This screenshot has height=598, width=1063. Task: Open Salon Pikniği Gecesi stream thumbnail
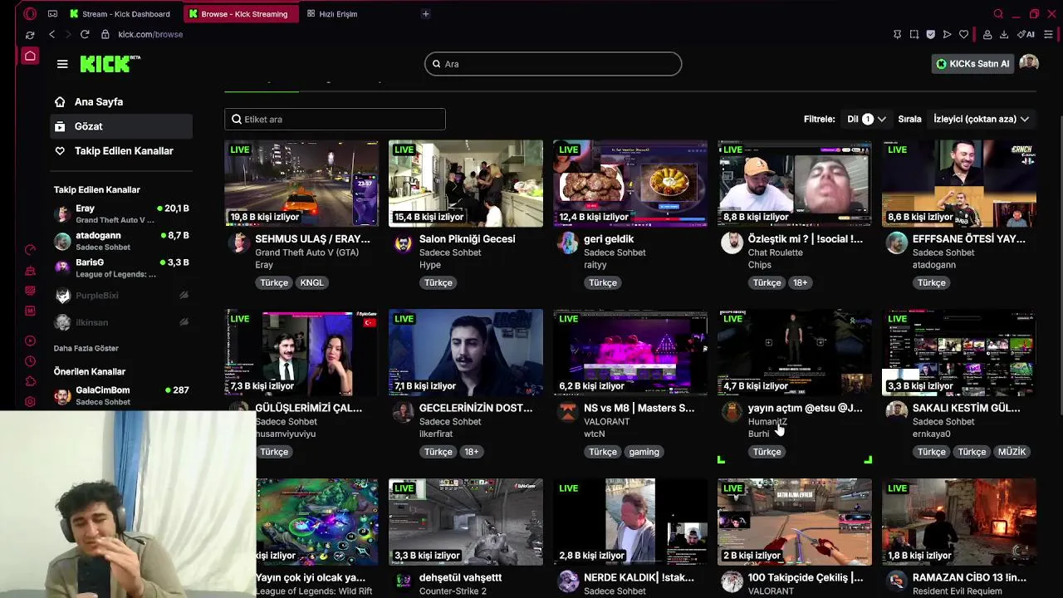point(466,183)
